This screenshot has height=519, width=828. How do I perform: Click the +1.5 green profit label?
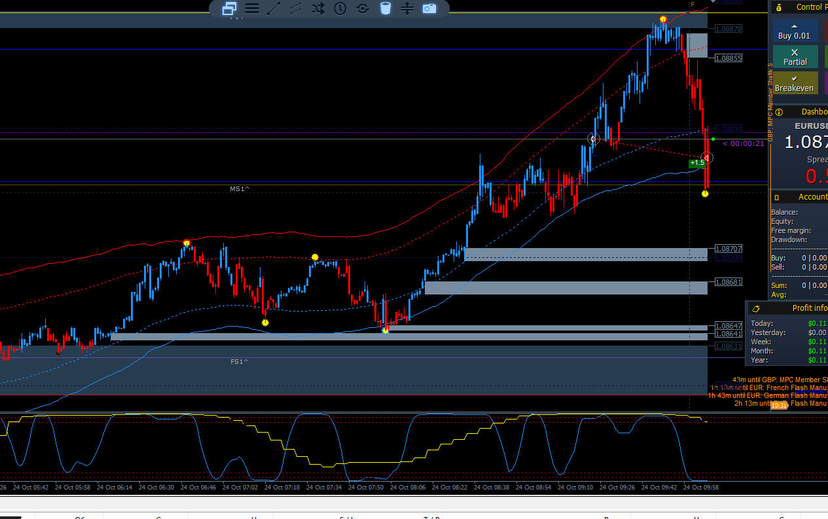(x=697, y=162)
